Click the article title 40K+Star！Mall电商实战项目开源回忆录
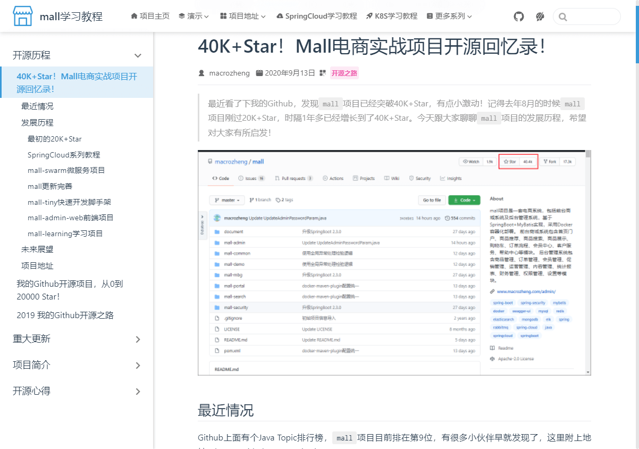This screenshot has height=449, width=639. (x=372, y=46)
